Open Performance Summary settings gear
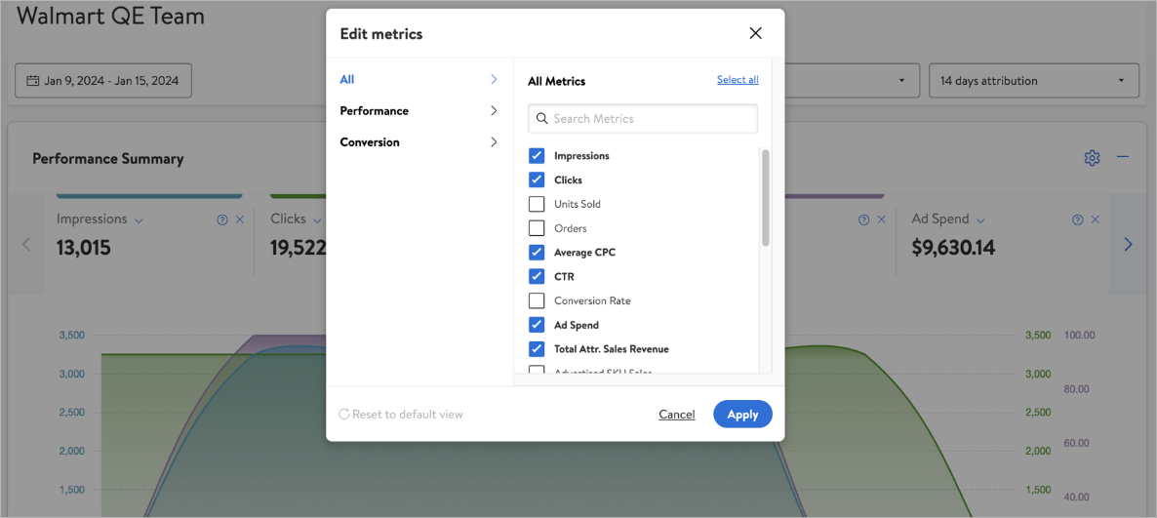The width and height of the screenshot is (1157, 518). pos(1092,158)
